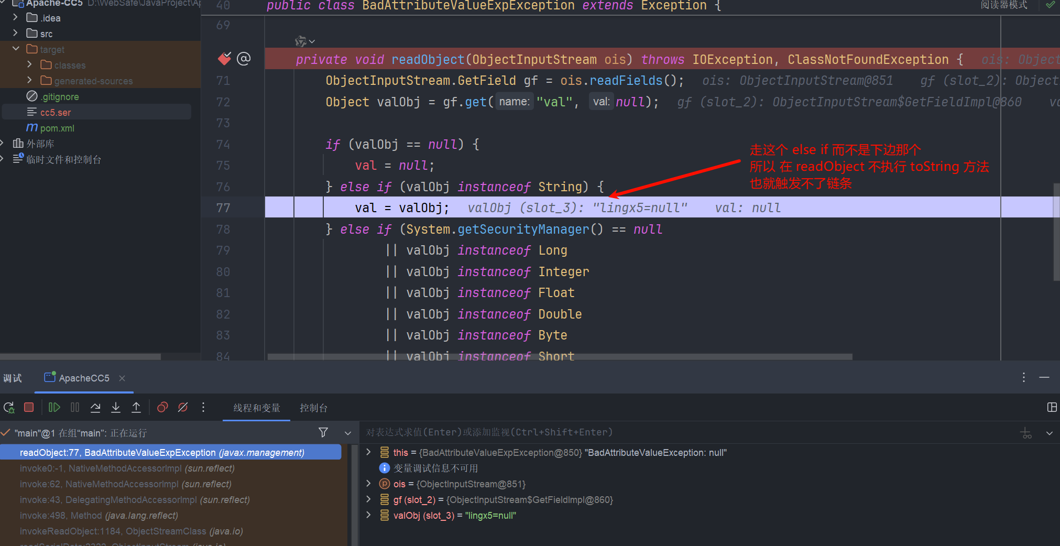The width and height of the screenshot is (1060, 546).
Task: Select the target folder label
Action: click(52, 49)
